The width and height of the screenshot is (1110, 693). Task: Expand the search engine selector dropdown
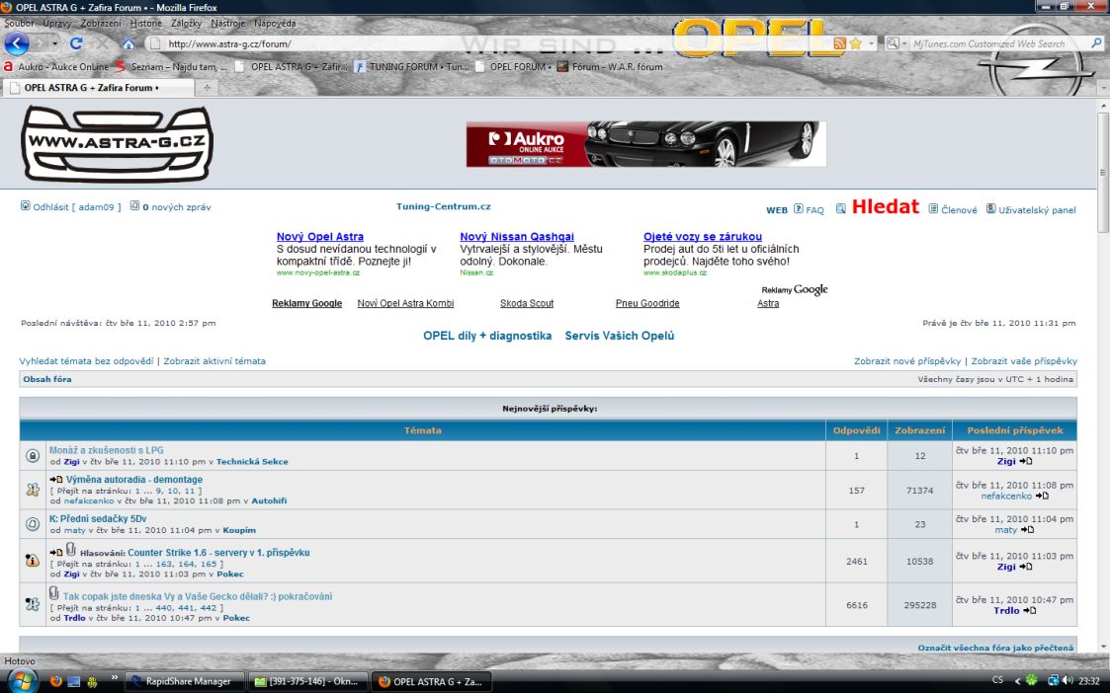(x=903, y=43)
